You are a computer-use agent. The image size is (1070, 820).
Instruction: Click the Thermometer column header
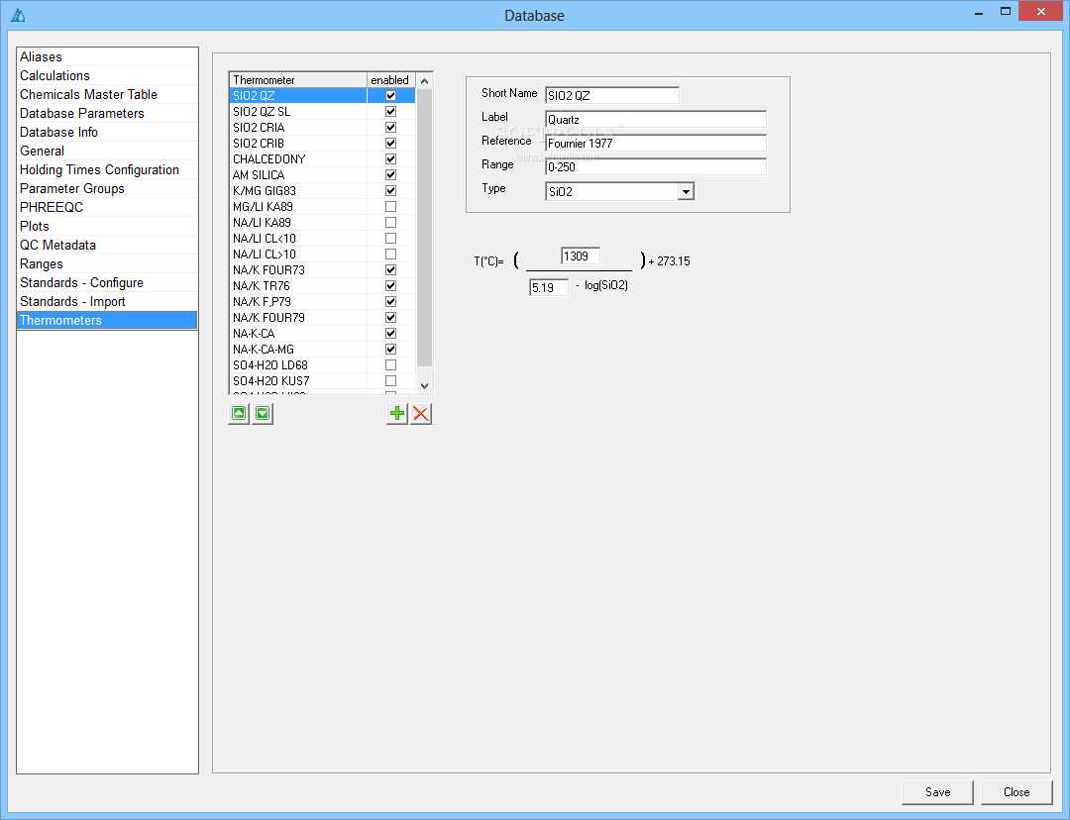298,80
